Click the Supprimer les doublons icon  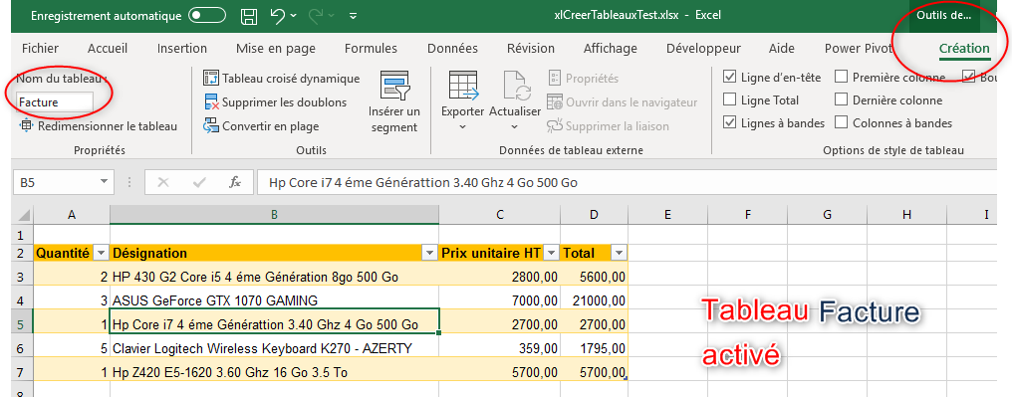(x=212, y=102)
